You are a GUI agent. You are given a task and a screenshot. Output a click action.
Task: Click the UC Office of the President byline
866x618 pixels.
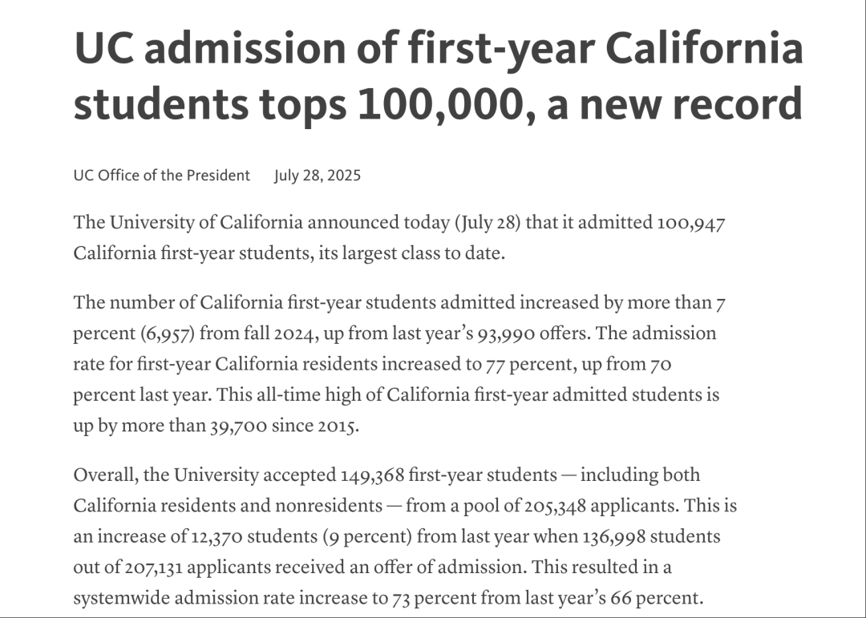pyautogui.click(x=161, y=176)
